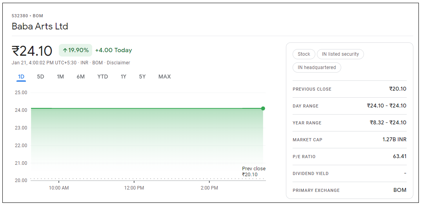Click the Baba Arts Ltd heading
Image resolution: width=422 pixels, height=206 pixels.
(x=40, y=26)
